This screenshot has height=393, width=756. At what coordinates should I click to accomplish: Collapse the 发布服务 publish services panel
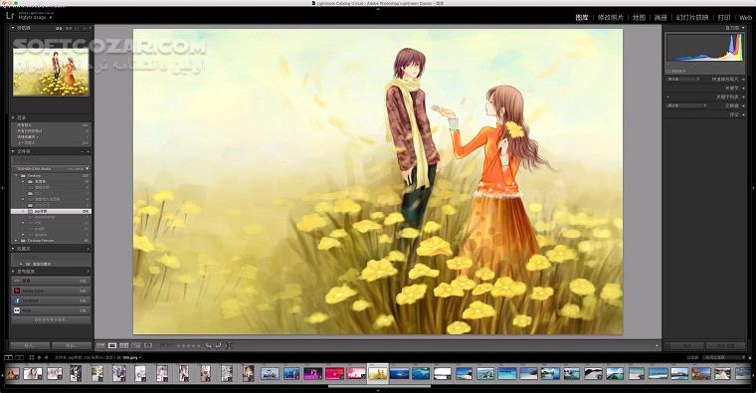[x=13, y=272]
